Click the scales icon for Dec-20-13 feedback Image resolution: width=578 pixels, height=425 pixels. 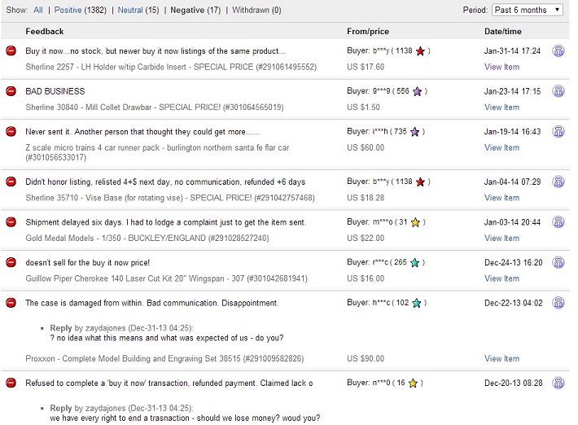(x=558, y=383)
